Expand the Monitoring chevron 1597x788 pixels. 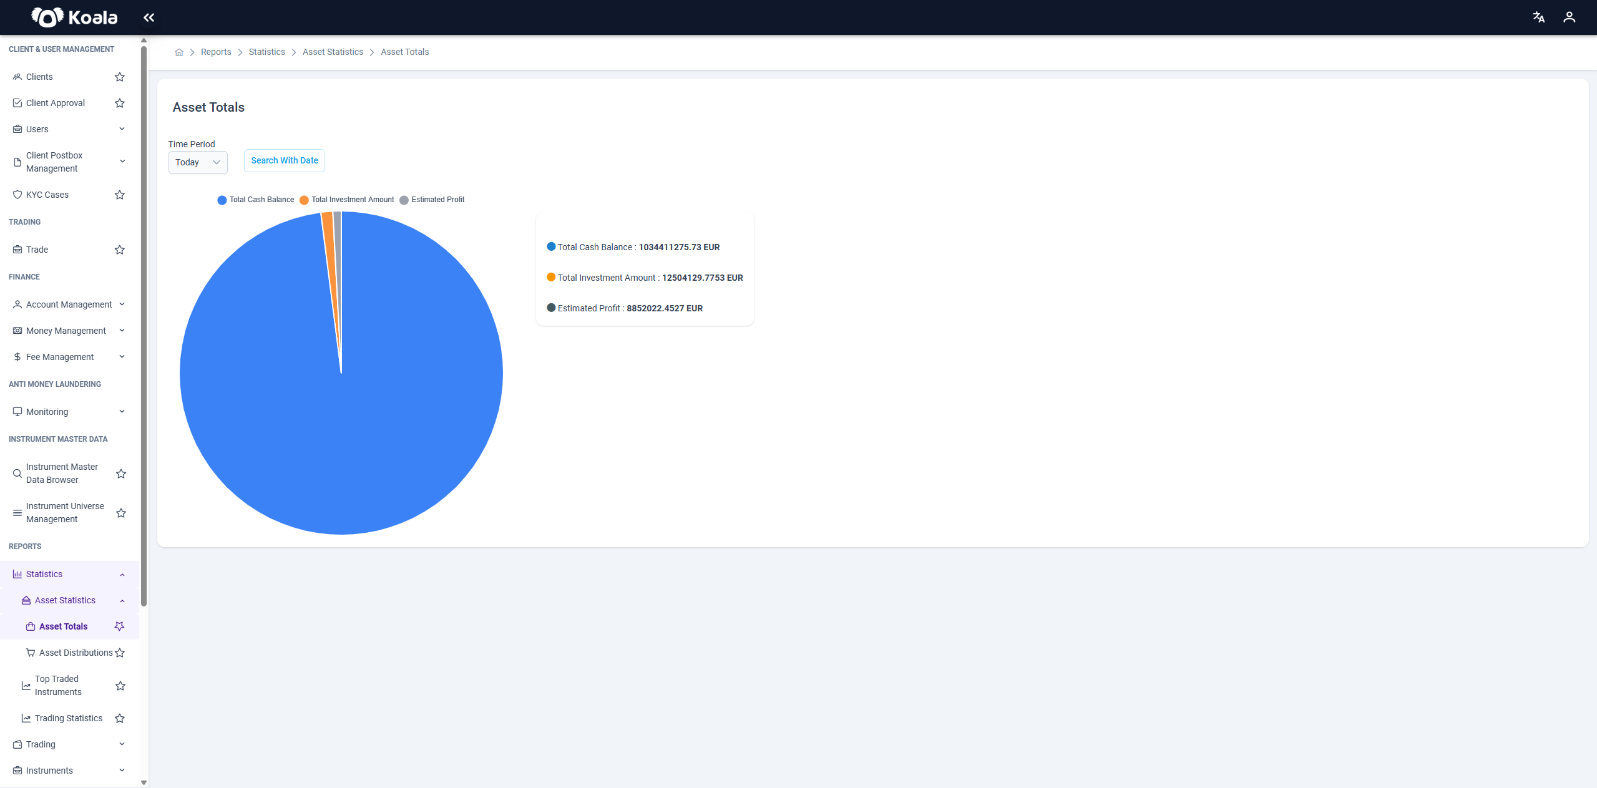[x=122, y=412]
